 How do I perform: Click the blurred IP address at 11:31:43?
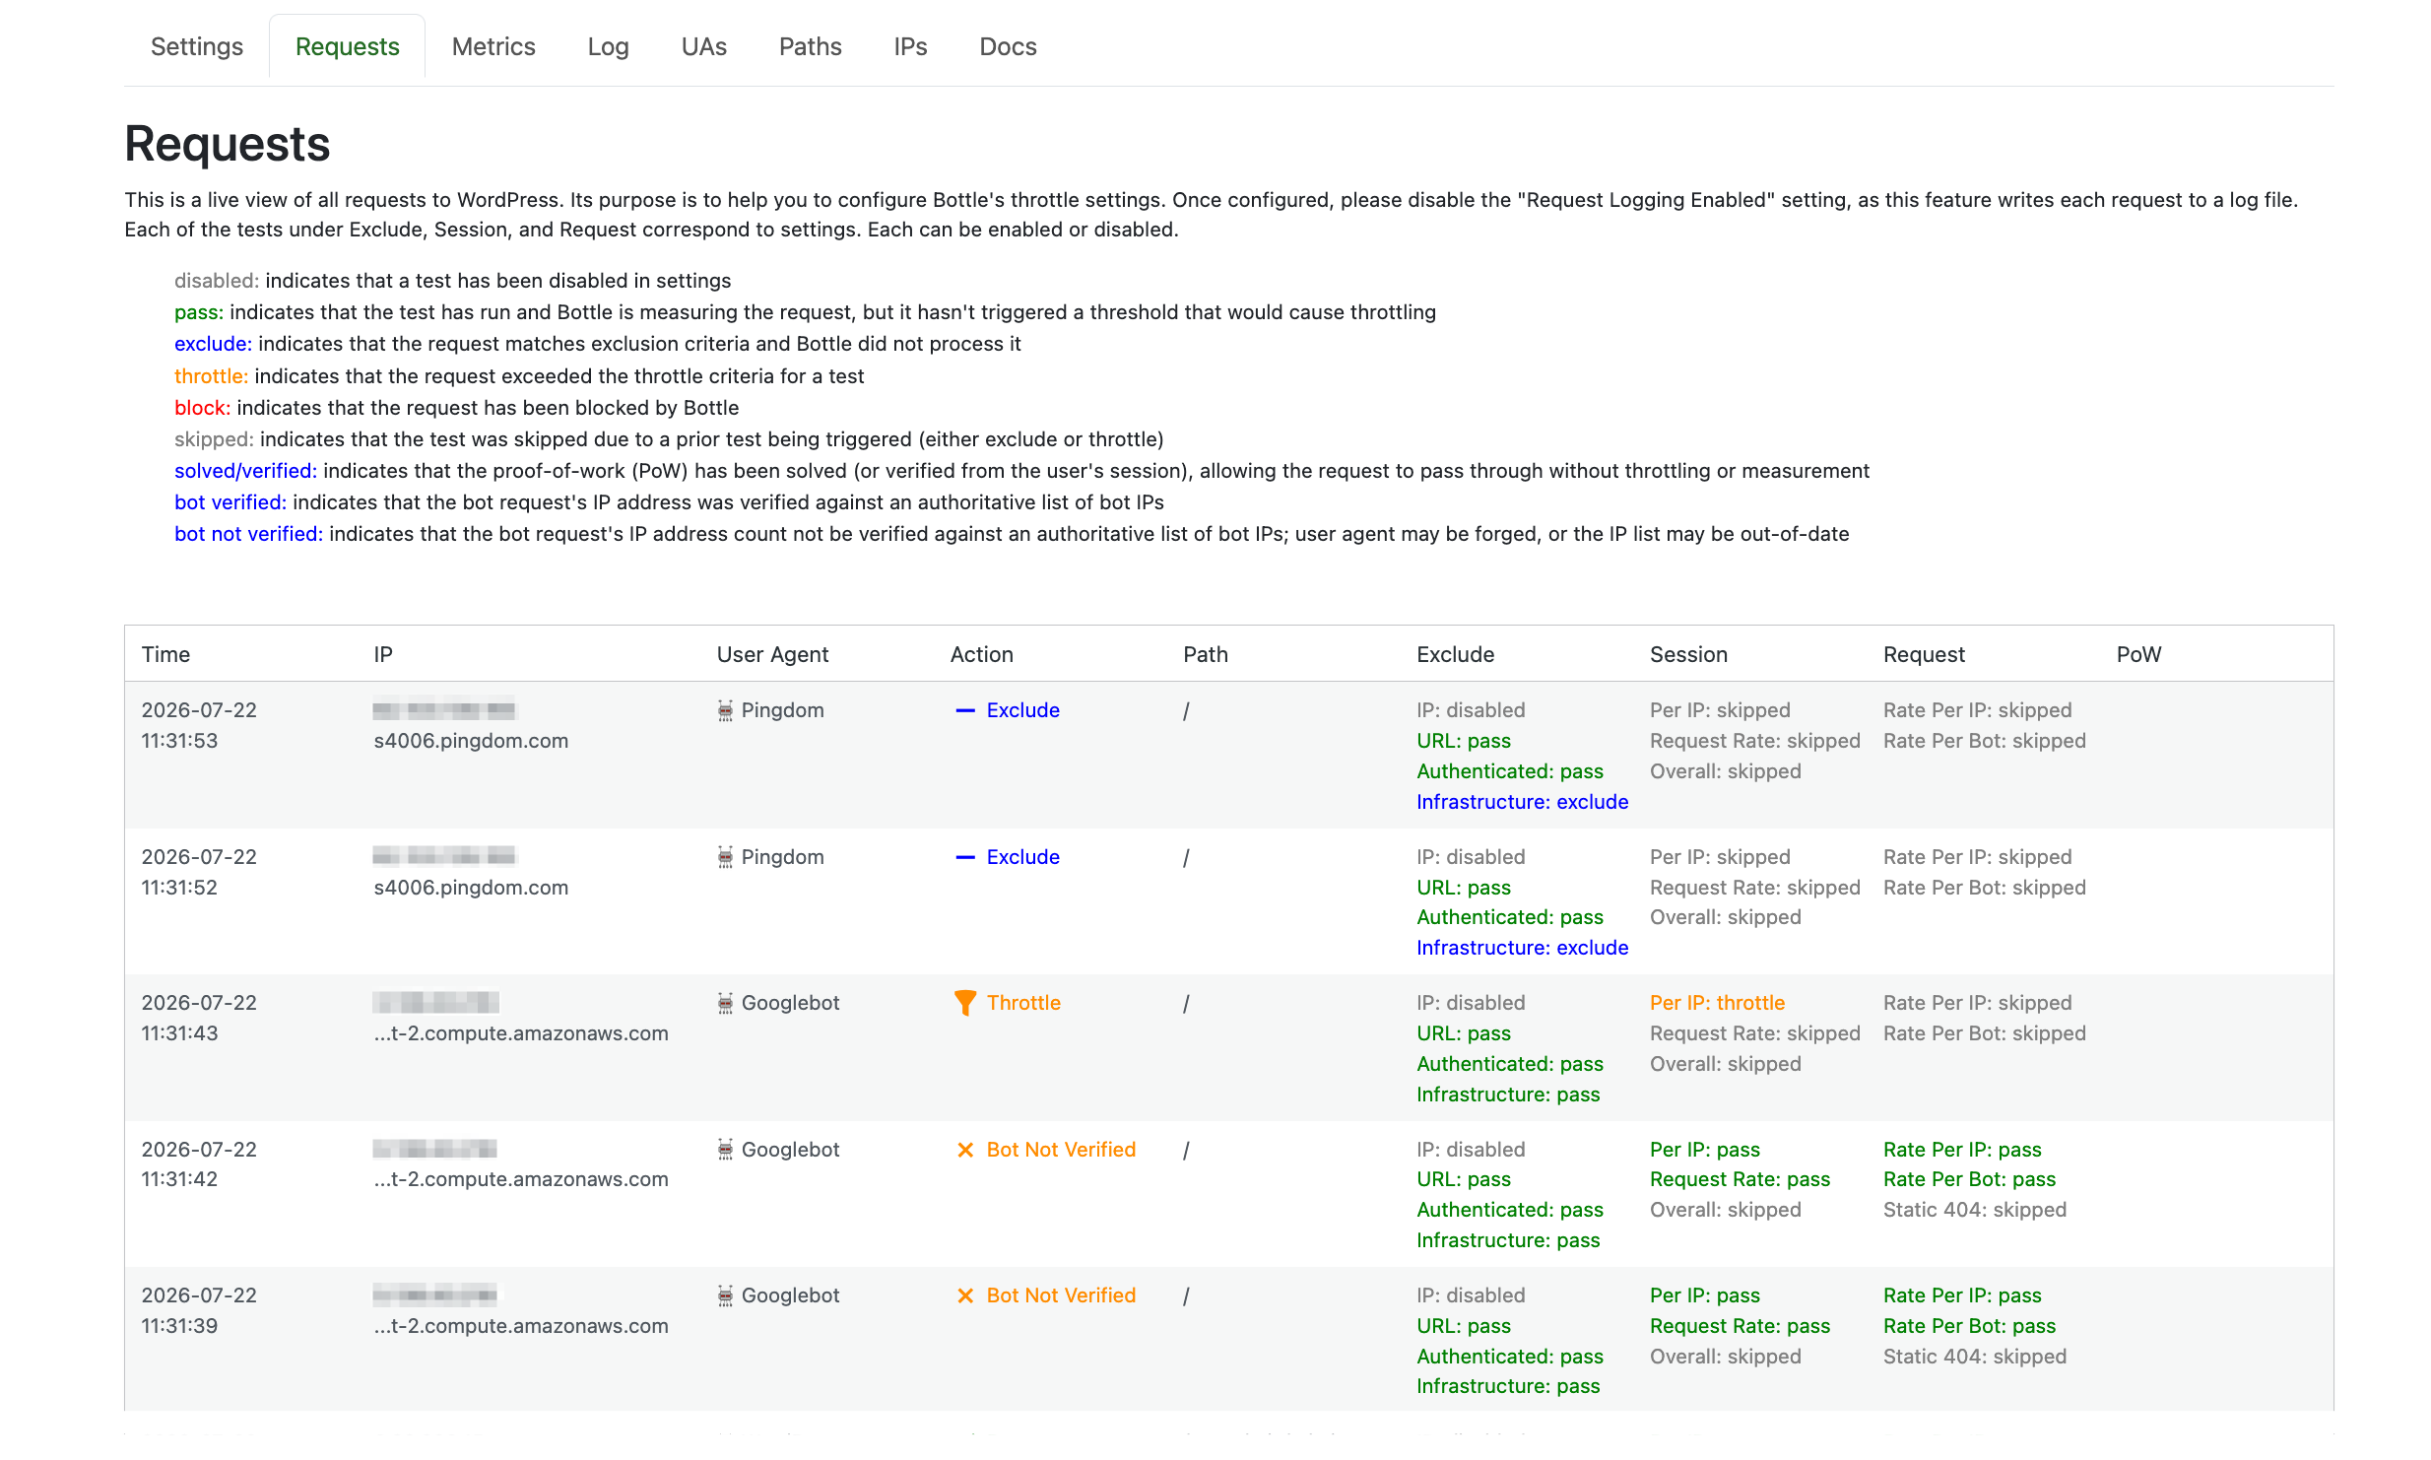point(436,1003)
